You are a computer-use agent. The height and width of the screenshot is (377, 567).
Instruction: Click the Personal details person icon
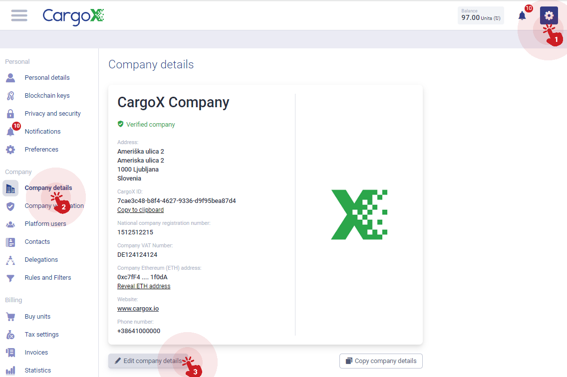(x=10, y=78)
